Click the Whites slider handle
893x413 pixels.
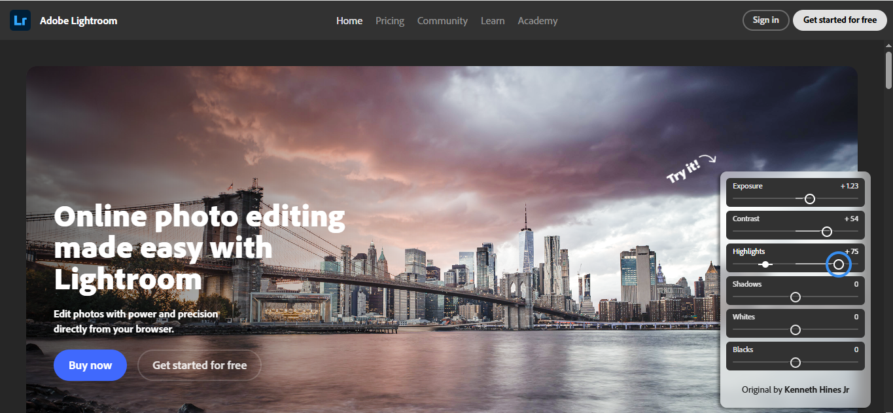[x=796, y=330]
